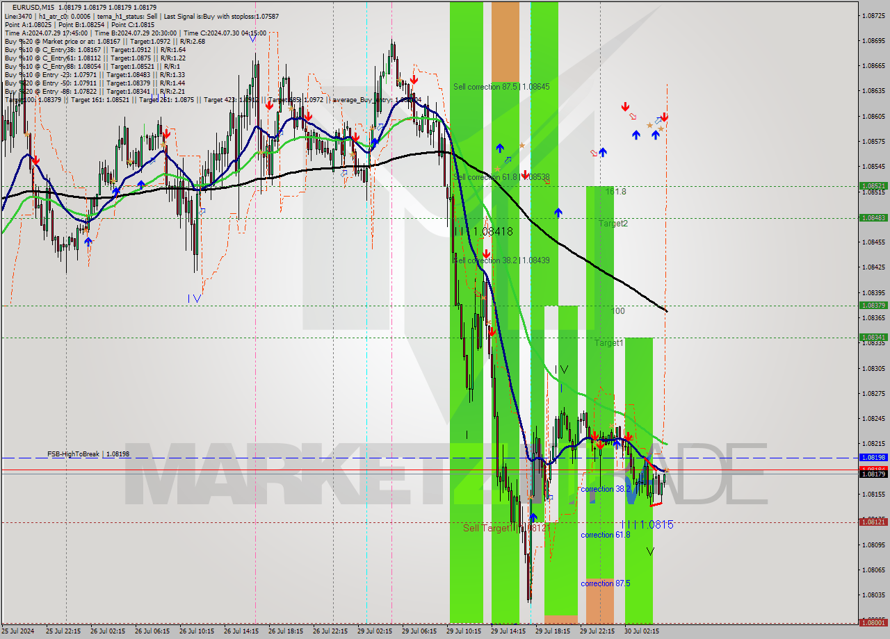The image size is (890, 639).
Task: Select the red down arrow above Sell correction 38.2 label
Action: (487, 253)
